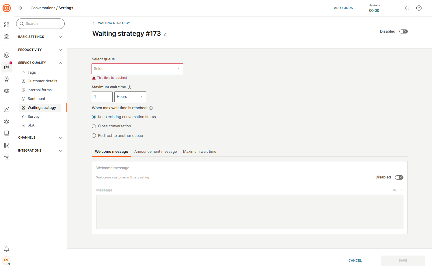Viewport: 432px width, 272px height.
Task: Open notifications bell in sidebar
Action: (x=7, y=249)
